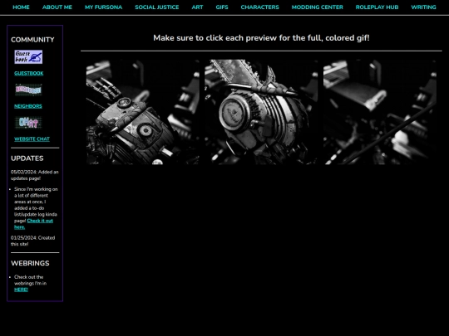Click the COMMUNITY sidebar heading
The height and width of the screenshot is (336, 449).
coord(32,40)
